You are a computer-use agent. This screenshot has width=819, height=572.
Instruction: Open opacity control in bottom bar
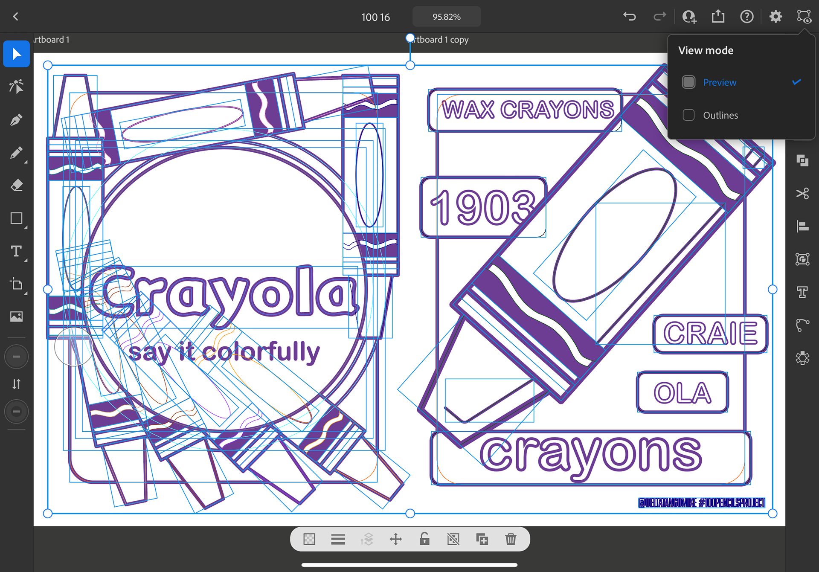point(309,539)
